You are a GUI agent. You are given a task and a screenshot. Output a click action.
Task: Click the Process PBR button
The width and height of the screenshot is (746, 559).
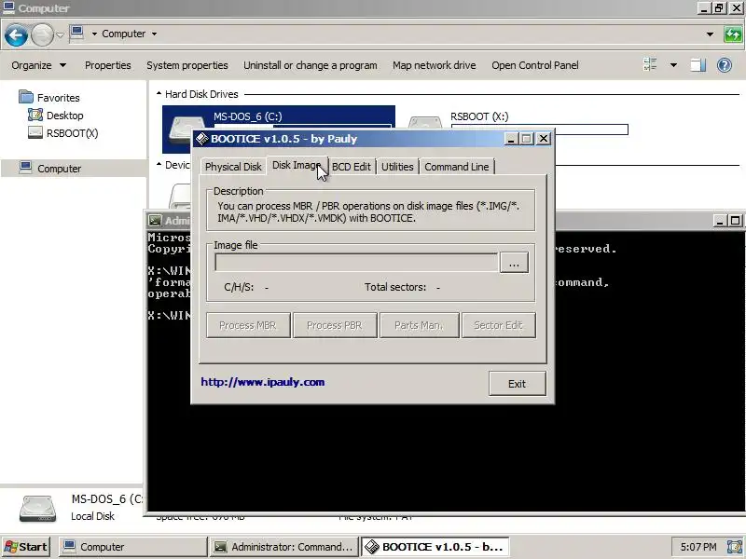[x=335, y=325]
